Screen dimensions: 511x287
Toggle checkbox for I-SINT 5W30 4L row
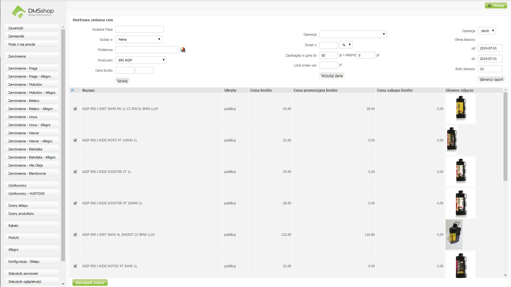click(x=75, y=235)
